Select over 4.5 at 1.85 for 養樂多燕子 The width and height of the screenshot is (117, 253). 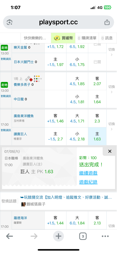(77, 81)
